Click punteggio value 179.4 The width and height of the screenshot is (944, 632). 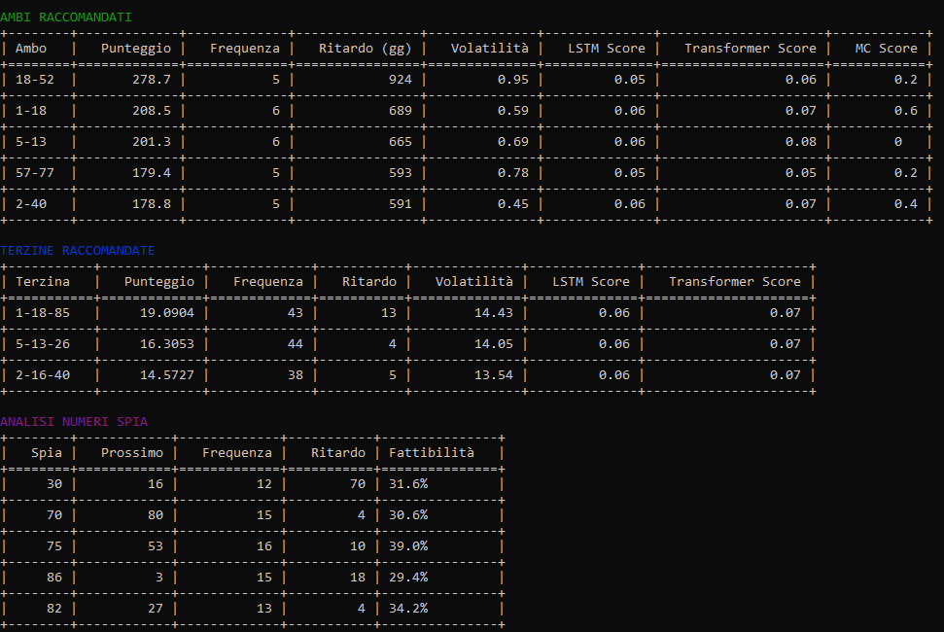pos(152,173)
